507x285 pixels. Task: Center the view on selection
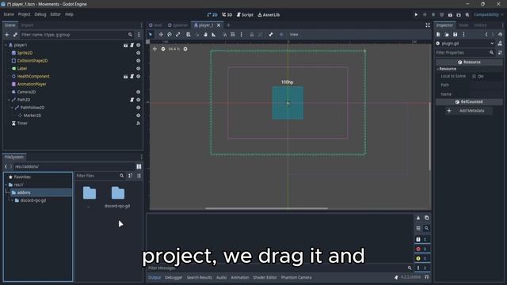pos(154,49)
